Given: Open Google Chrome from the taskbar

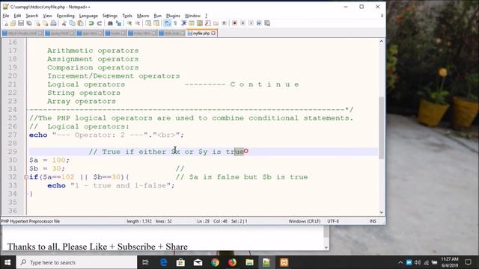Looking at the screenshot, I should [x=215, y=262].
